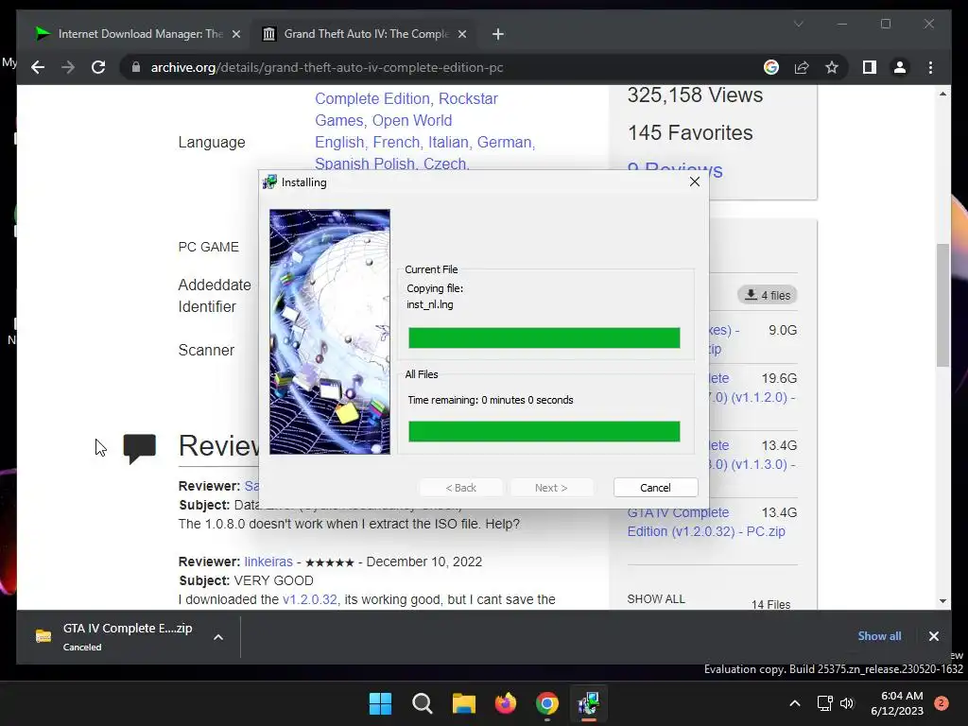Image resolution: width=968 pixels, height=726 pixels.
Task: Go back using the browser back arrow
Action: pyautogui.click(x=38, y=67)
